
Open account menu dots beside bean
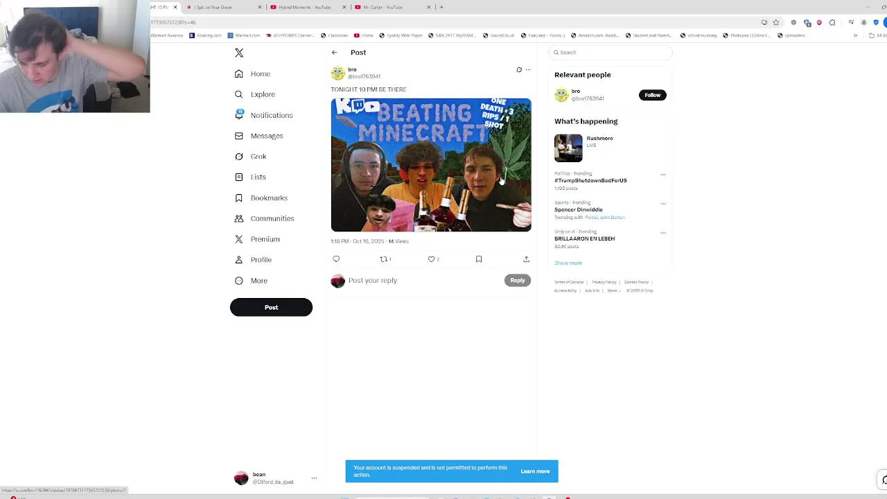coord(314,478)
